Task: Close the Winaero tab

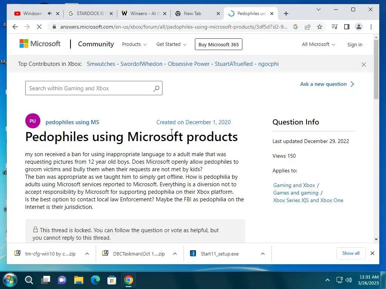Action: click(x=165, y=14)
